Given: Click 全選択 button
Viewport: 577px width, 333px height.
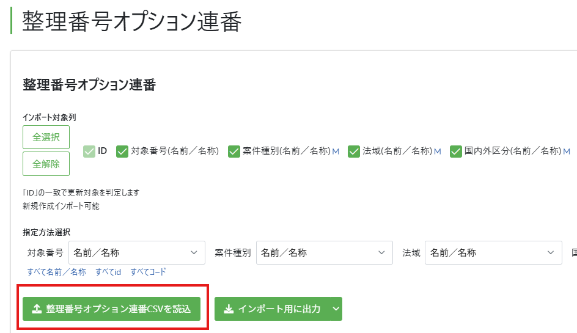Looking at the screenshot, I should coord(46,137).
